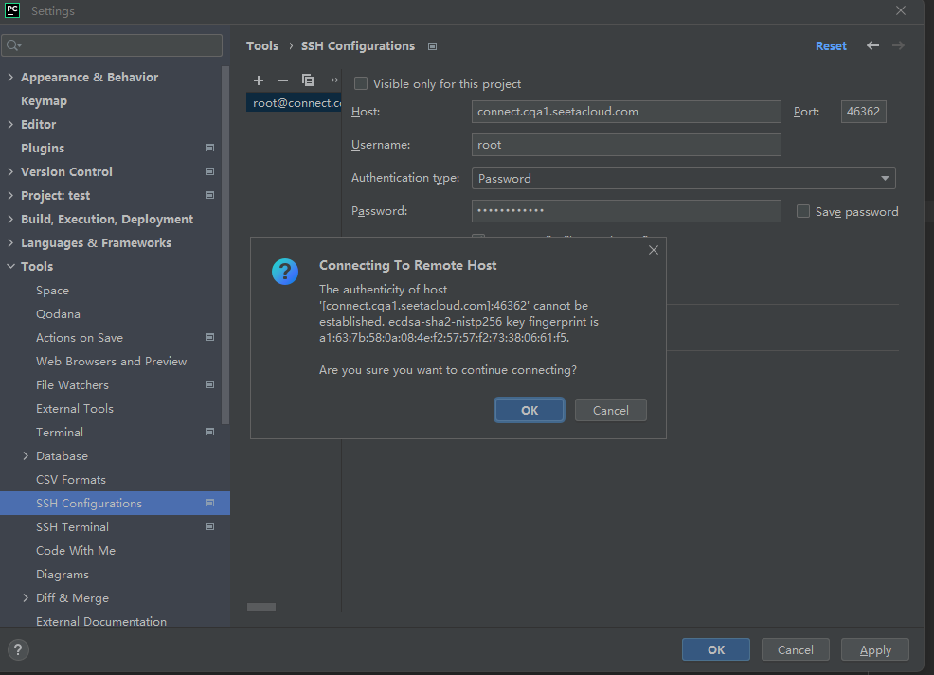Collapse the Tools section

10,267
